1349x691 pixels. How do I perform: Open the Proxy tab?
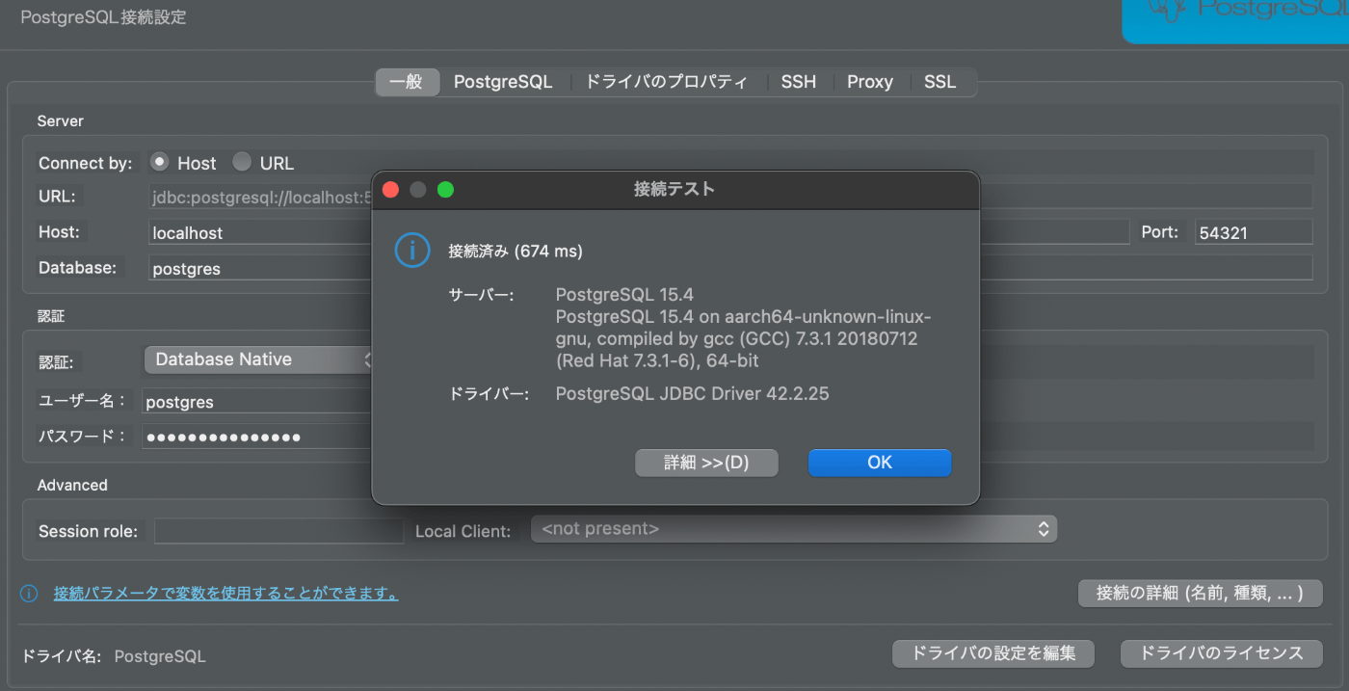(870, 82)
